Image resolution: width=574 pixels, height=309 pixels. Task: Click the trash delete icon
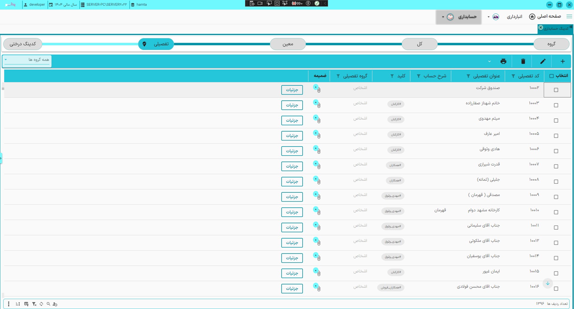click(x=523, y=61)
